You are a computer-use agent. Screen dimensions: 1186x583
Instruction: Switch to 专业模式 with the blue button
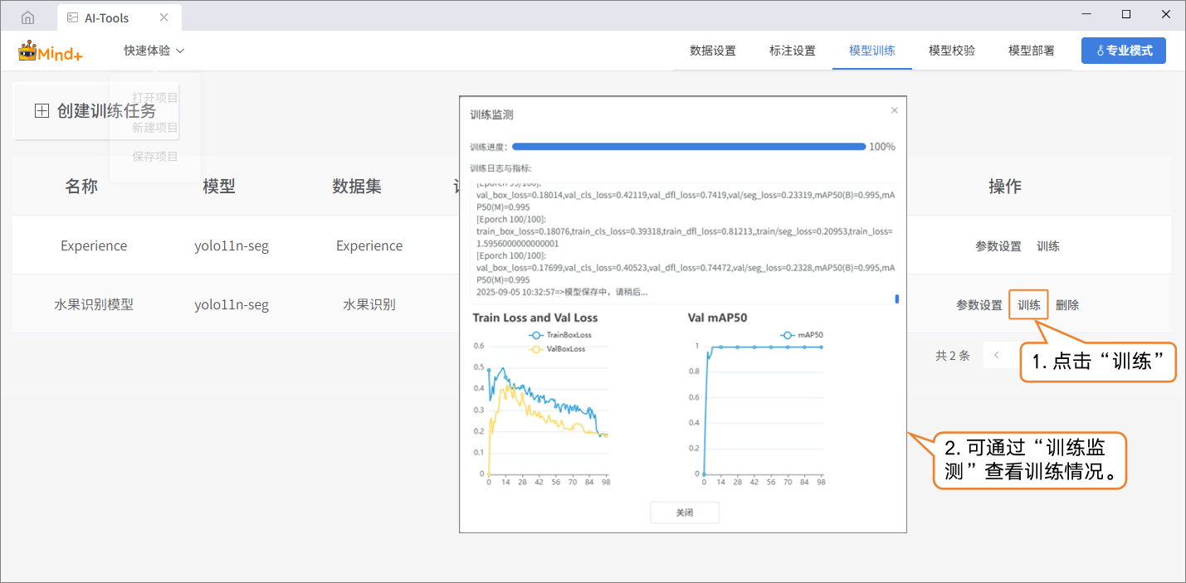pos(1123,51)
